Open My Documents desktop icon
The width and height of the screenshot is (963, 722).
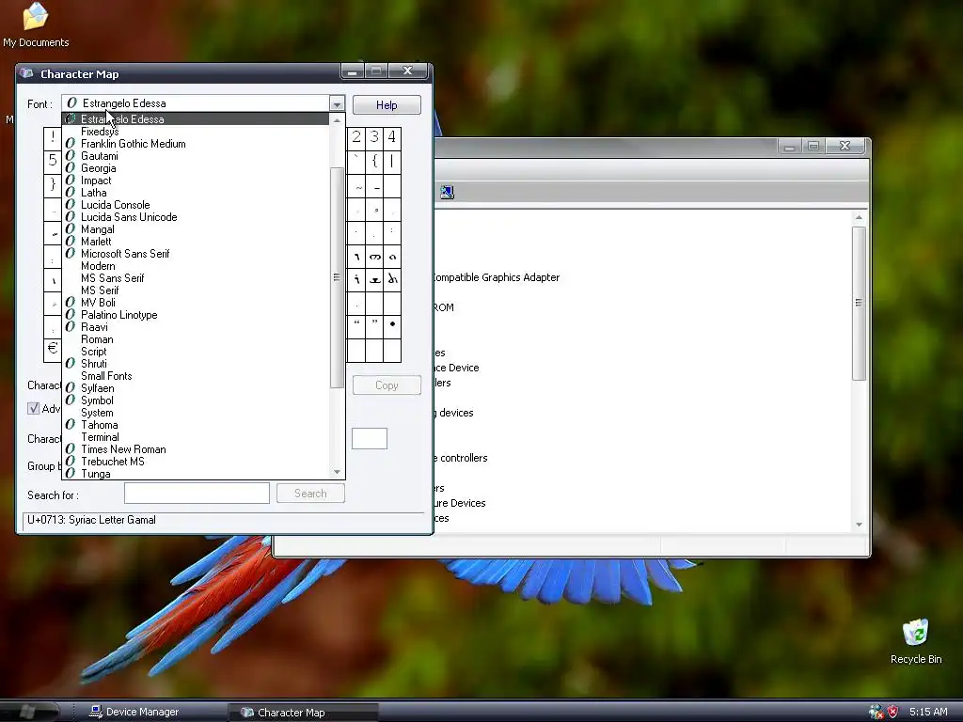coord(36,24)
